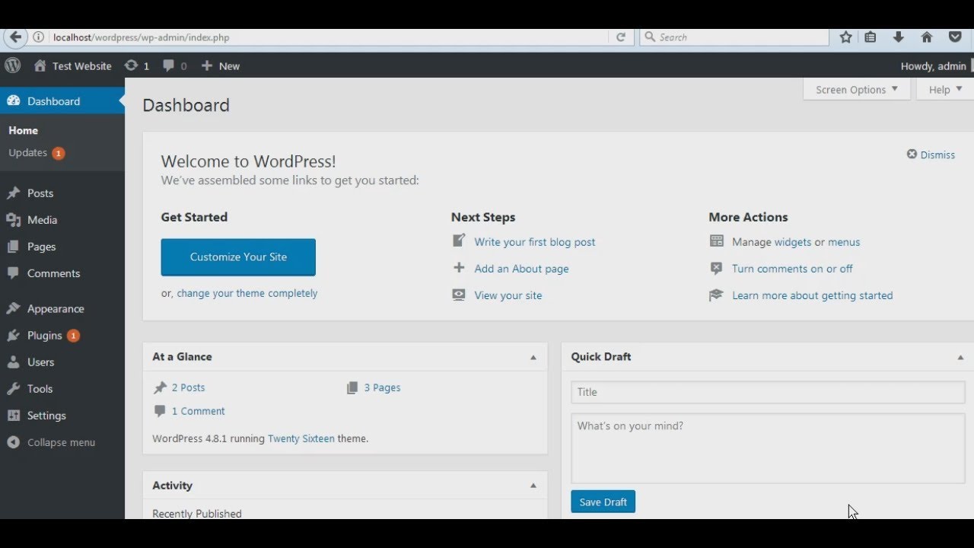Click the graduation cap learn more icon
The width and height of the screenshot is (974, 548).
coord(716,295)
